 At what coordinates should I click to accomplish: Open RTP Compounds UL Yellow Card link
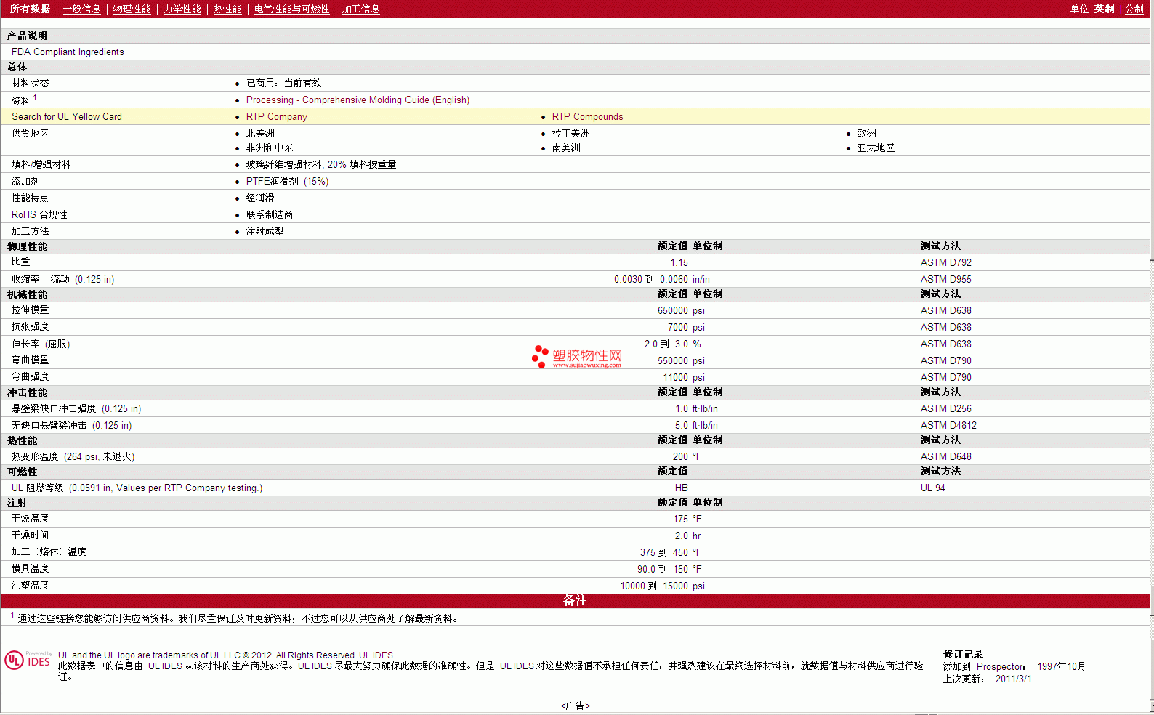click(587, 117)
